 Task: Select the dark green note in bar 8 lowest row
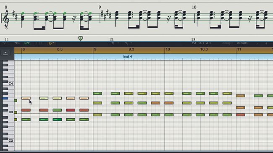57,120
